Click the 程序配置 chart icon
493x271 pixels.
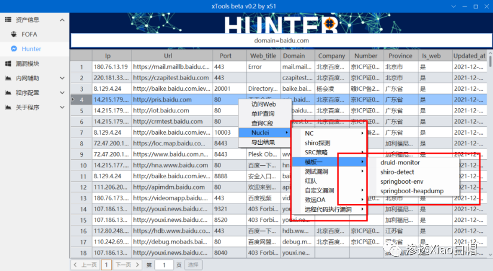point(8,93)
